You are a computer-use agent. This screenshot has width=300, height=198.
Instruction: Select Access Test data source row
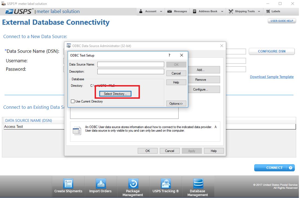click(x=150, y=126)
